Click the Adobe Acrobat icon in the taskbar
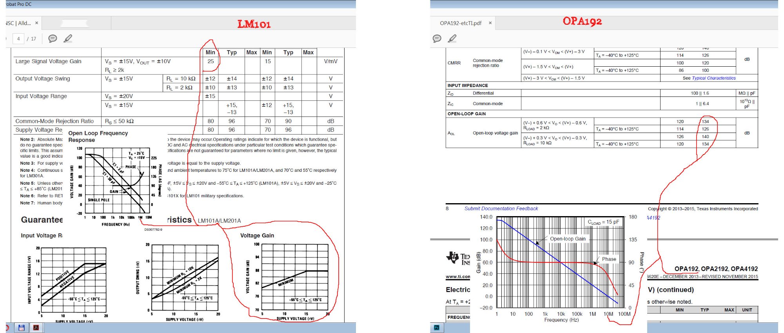784x333 pixels. pyautogui.click(x=36, y=328)
